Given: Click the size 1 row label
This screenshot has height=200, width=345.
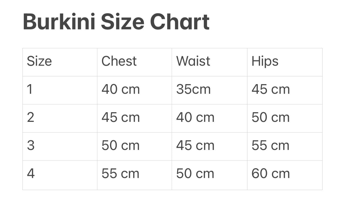Looking at the screenshot, I should (x=60, y=90).
